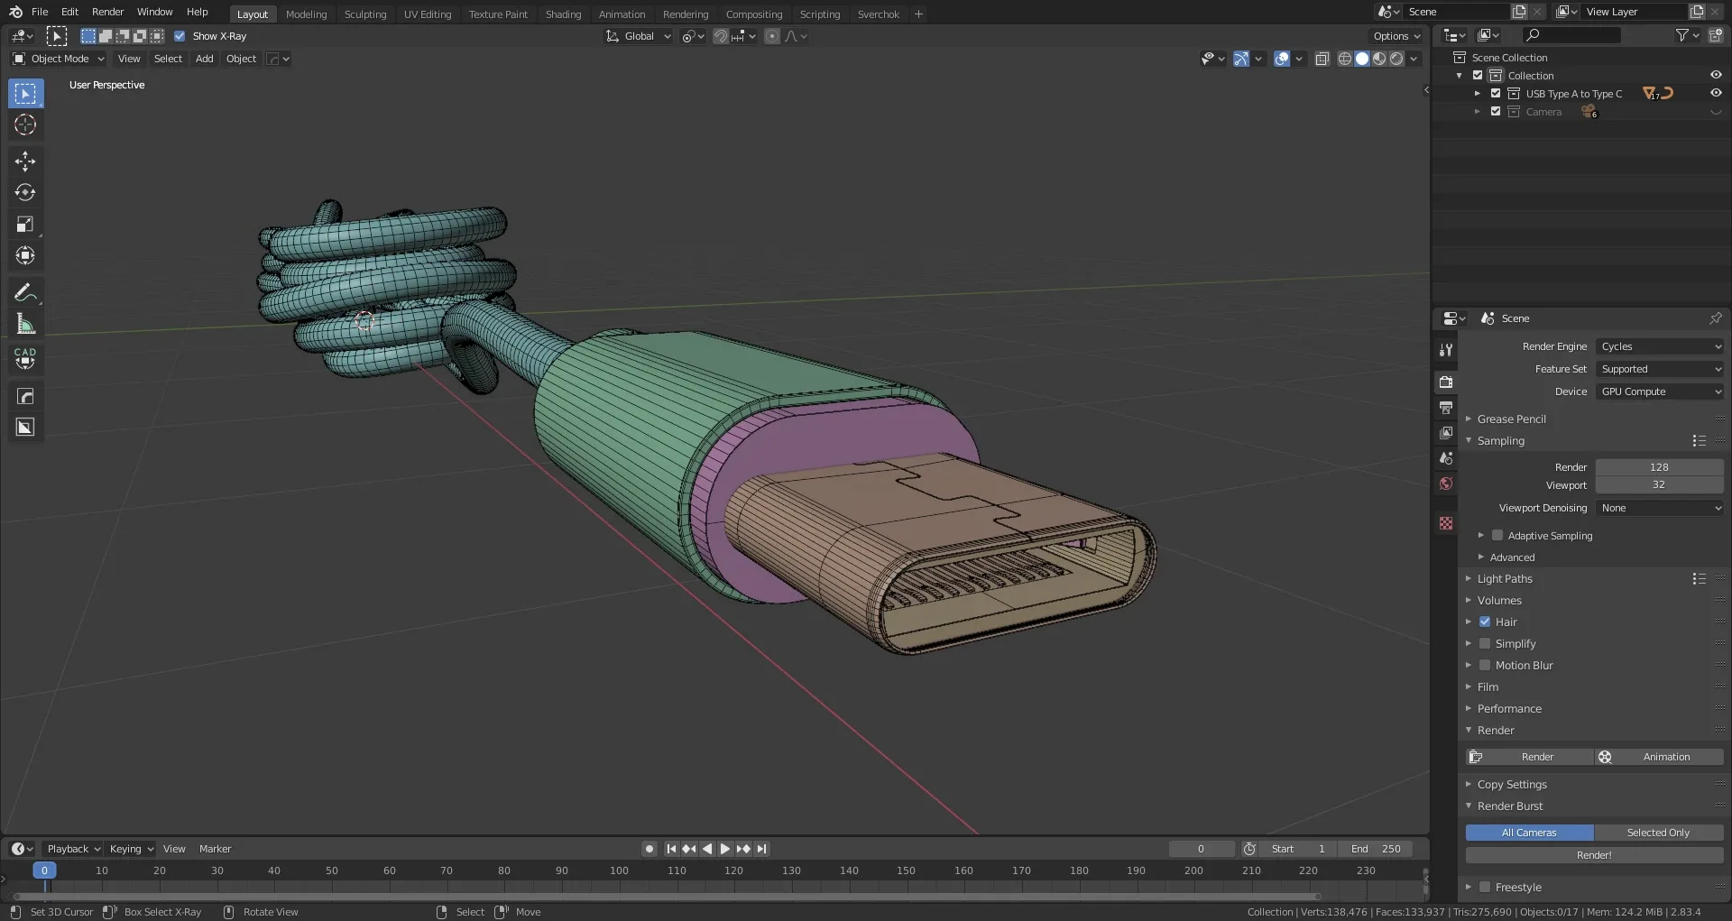Hide USB Type A to Type C collection
This screenshot has height=921, width=1732.
pos(1716,93)
